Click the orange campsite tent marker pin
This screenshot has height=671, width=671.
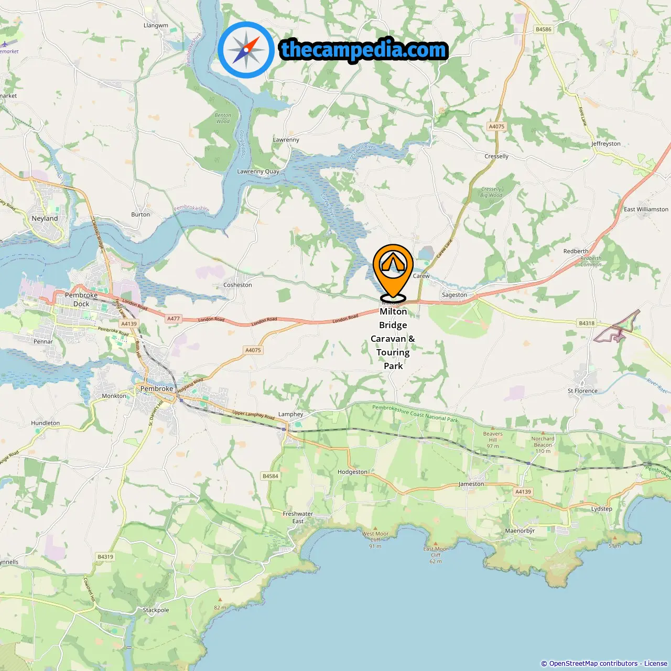393,272
